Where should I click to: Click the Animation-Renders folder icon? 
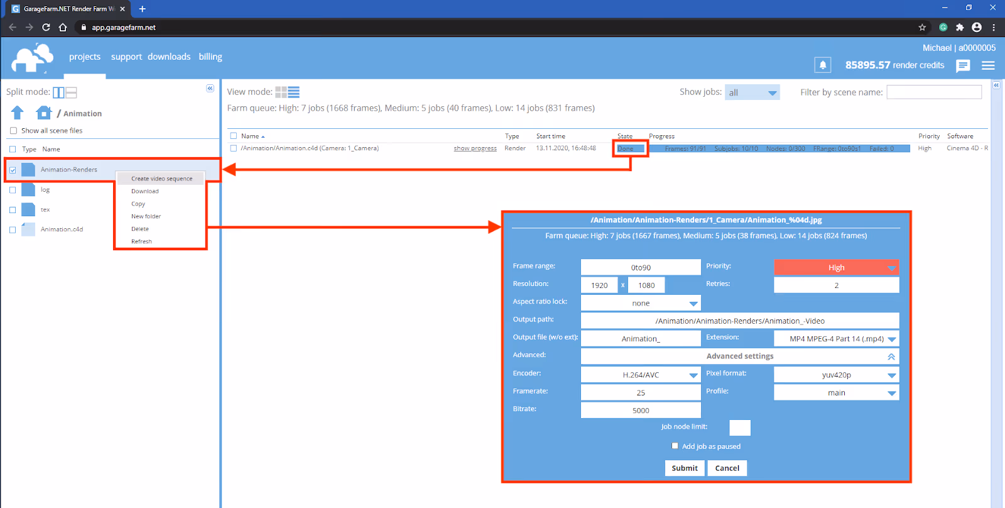[x=28, y=170]
